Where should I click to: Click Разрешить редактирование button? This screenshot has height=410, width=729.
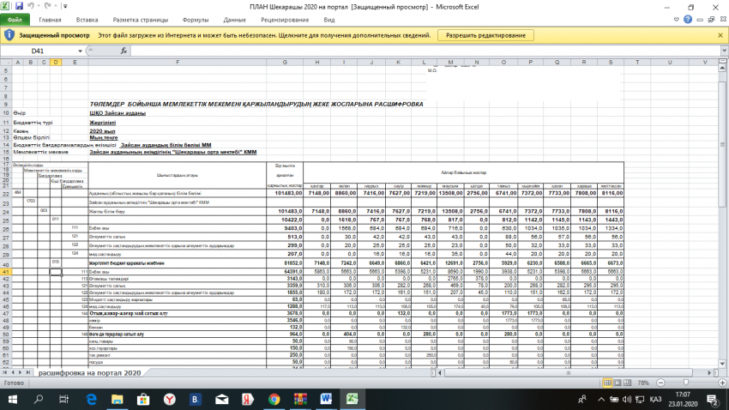[485, 35]
